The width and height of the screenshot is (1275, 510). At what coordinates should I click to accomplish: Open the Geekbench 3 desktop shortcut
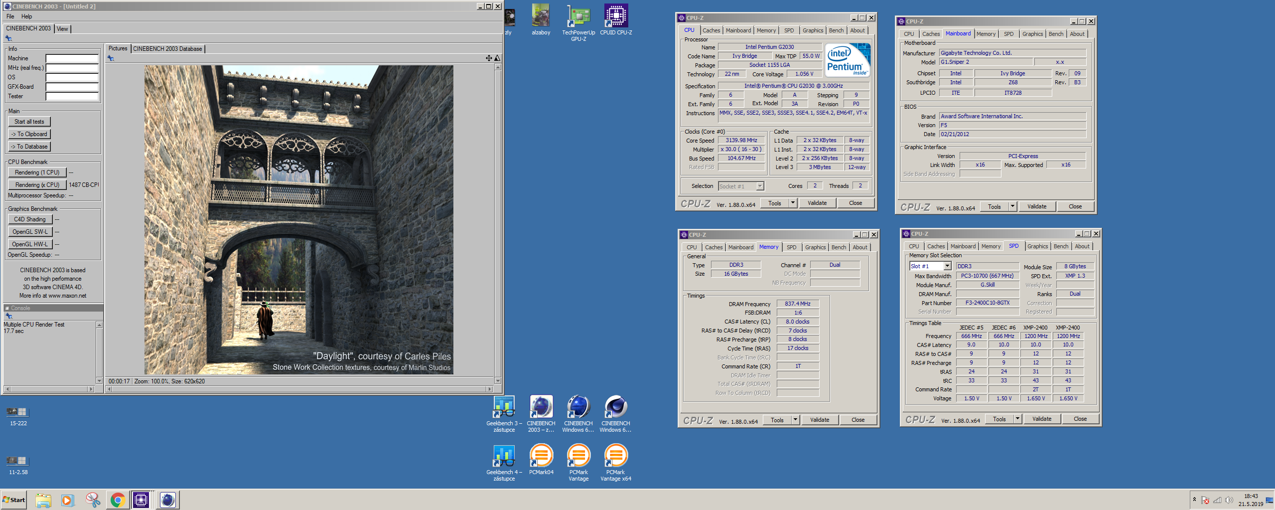(504, 414)
